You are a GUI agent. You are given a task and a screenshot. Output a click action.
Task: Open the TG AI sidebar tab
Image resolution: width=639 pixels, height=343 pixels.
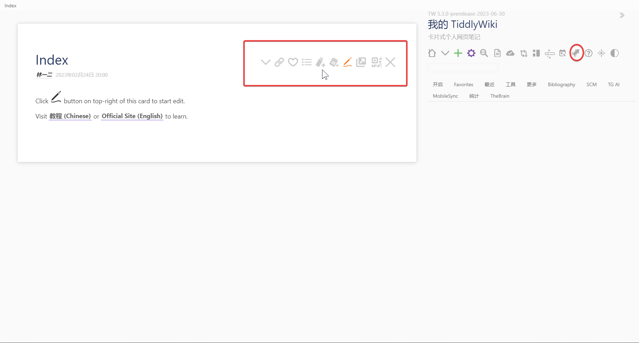(x=614, y=84)
